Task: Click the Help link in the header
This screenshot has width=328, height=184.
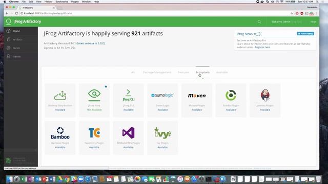Action: pyautogui.click(x=313, y=21)
